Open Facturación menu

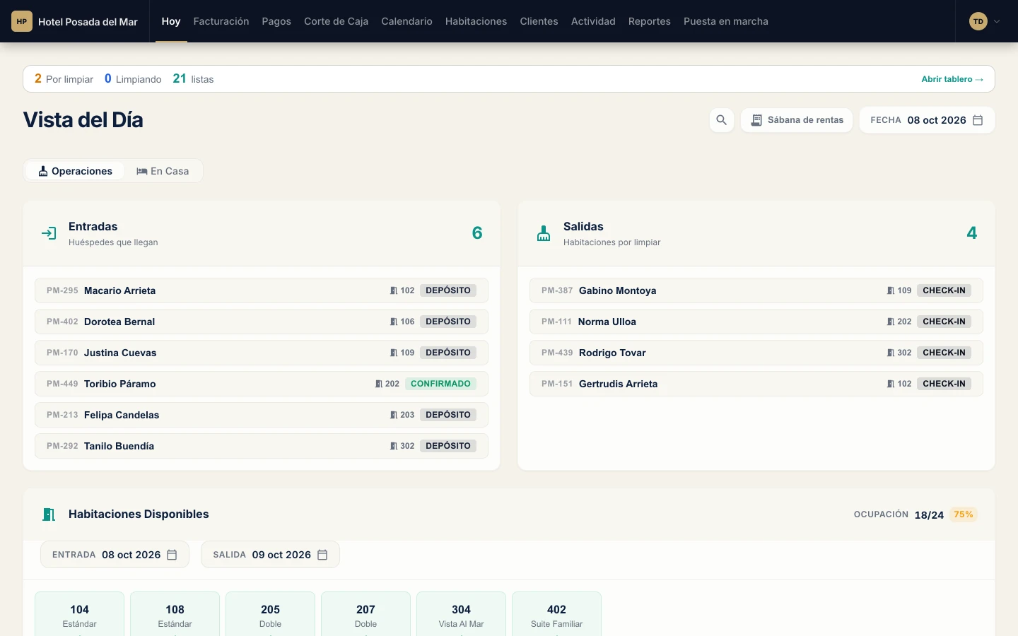coord(221,21)
